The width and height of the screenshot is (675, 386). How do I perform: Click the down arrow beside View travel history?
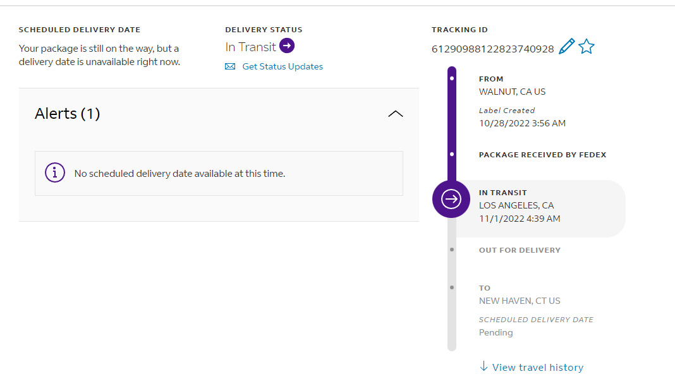click(x=483, y=366)
